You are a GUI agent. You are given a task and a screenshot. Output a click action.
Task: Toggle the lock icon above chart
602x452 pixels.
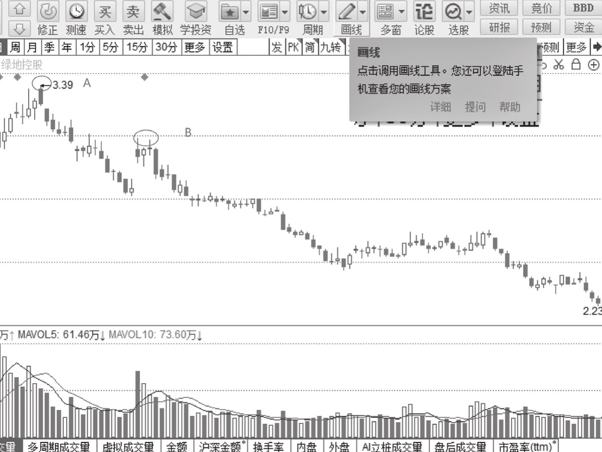[x=576, y=64]
